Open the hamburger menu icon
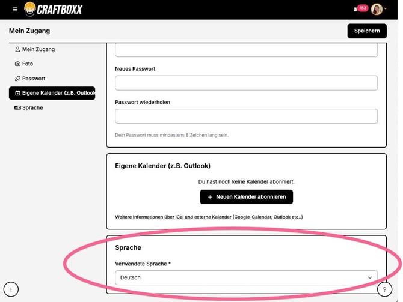 click(x=15, y=9)
